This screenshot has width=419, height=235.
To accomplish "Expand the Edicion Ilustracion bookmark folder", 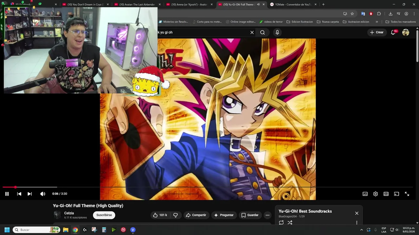I will coord(300,22).
